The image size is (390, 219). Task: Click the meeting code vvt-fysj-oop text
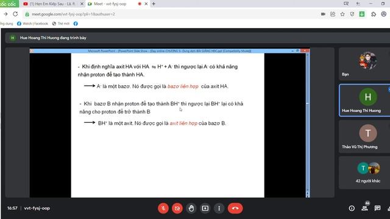coord(37,208)
